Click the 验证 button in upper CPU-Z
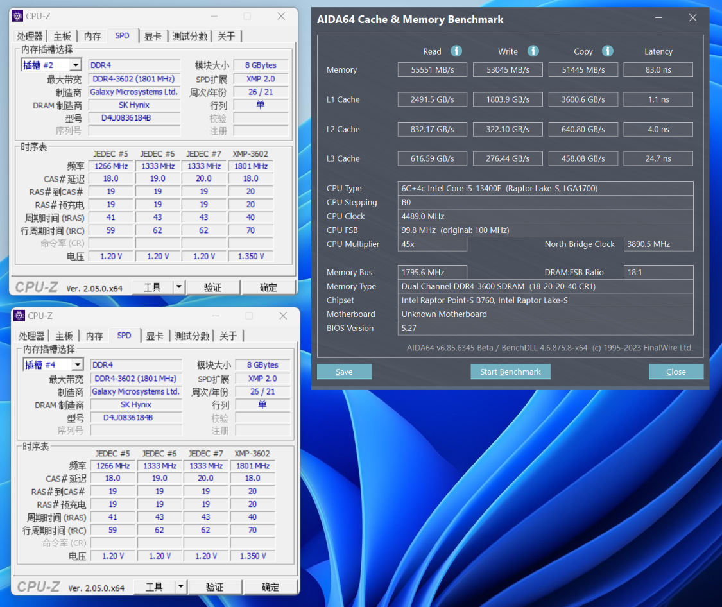 212,287
